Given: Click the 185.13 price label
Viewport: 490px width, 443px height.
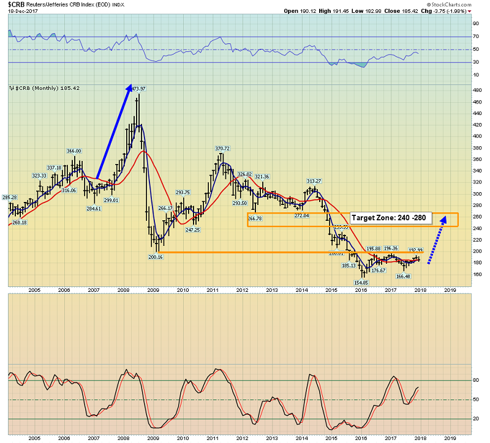Looking at the screenshot, I should pos(349,266).
